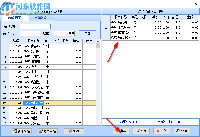Click the 取消 exit door icon
This screenshot has width=200, height=137.
point(178,131)
